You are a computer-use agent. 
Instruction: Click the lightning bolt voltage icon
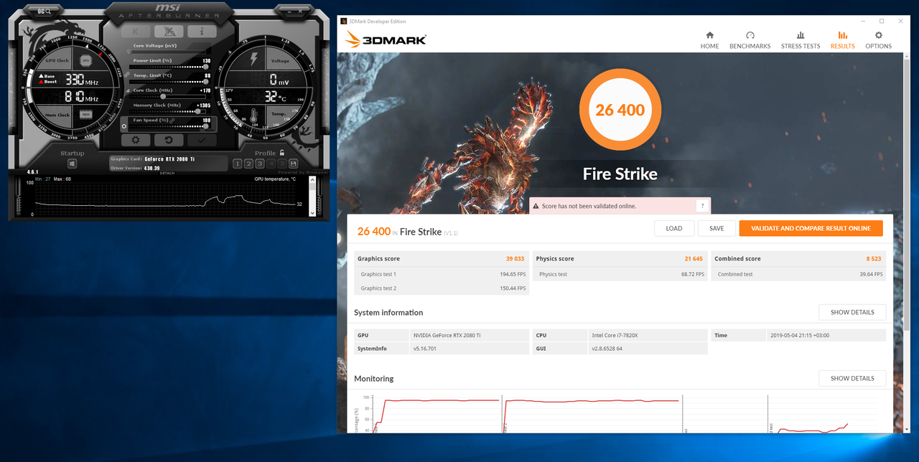253,60
